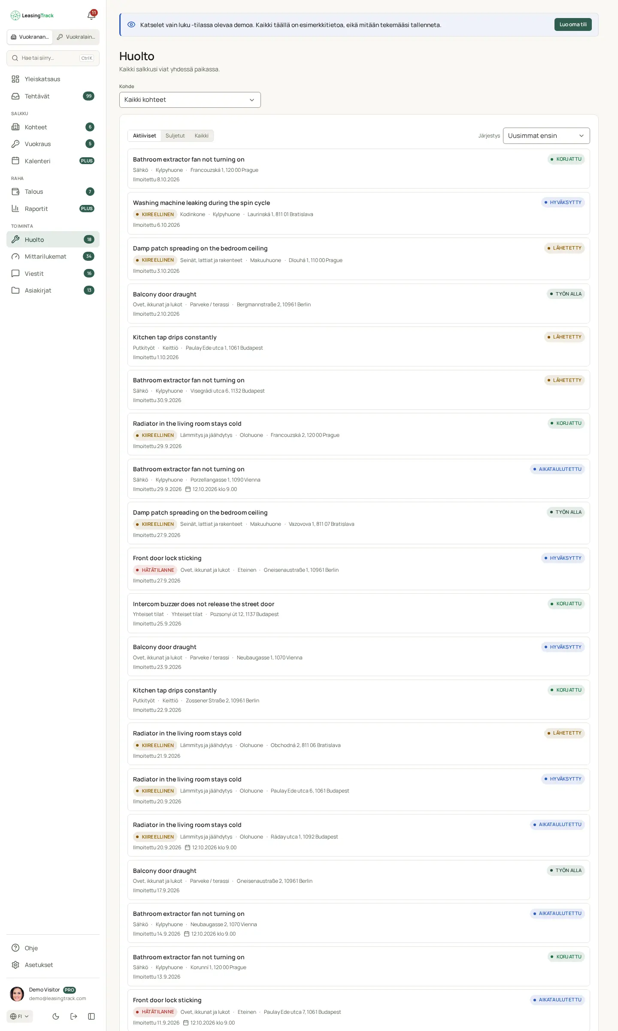Screen dimensions: 618x1031
Task: Collapse sidebar with panel icon
Action: (x=91, y=1016)
